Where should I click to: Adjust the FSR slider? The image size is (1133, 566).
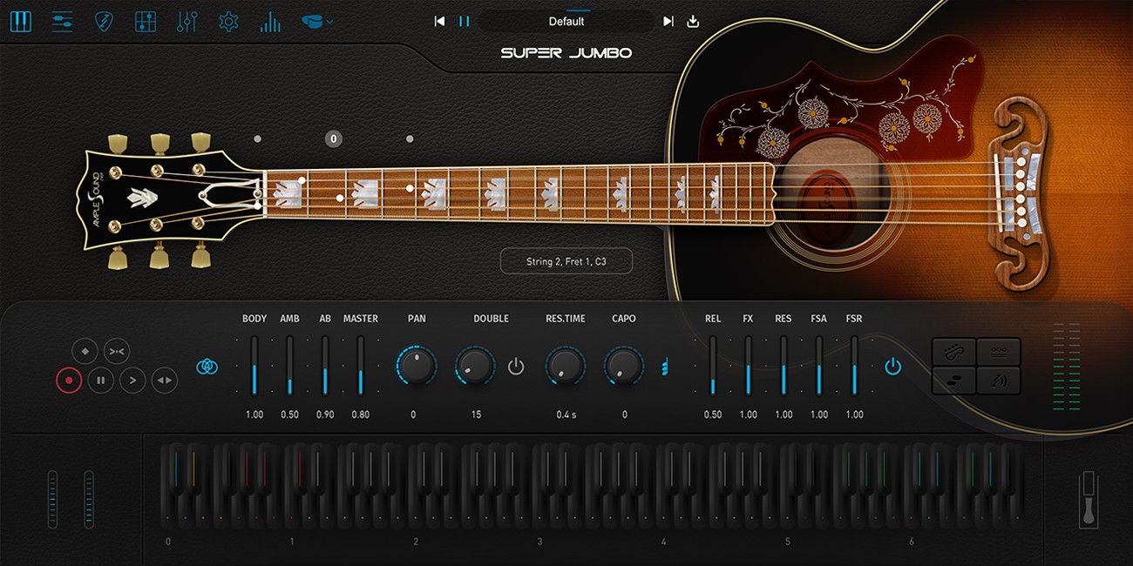tap(854, 366)
